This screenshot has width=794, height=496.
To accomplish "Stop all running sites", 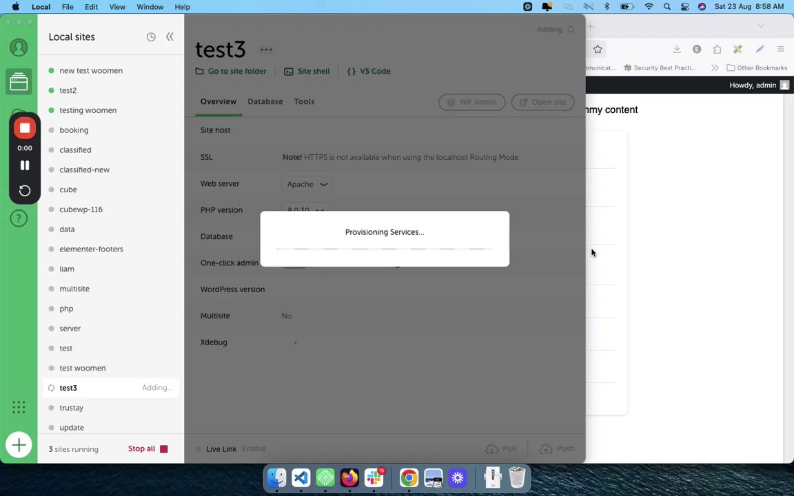I will (x=147, y=449).
